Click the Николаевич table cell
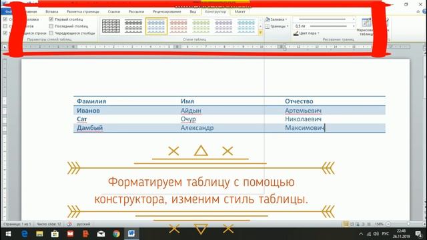The image size is (427, 240). coord(303,119)
